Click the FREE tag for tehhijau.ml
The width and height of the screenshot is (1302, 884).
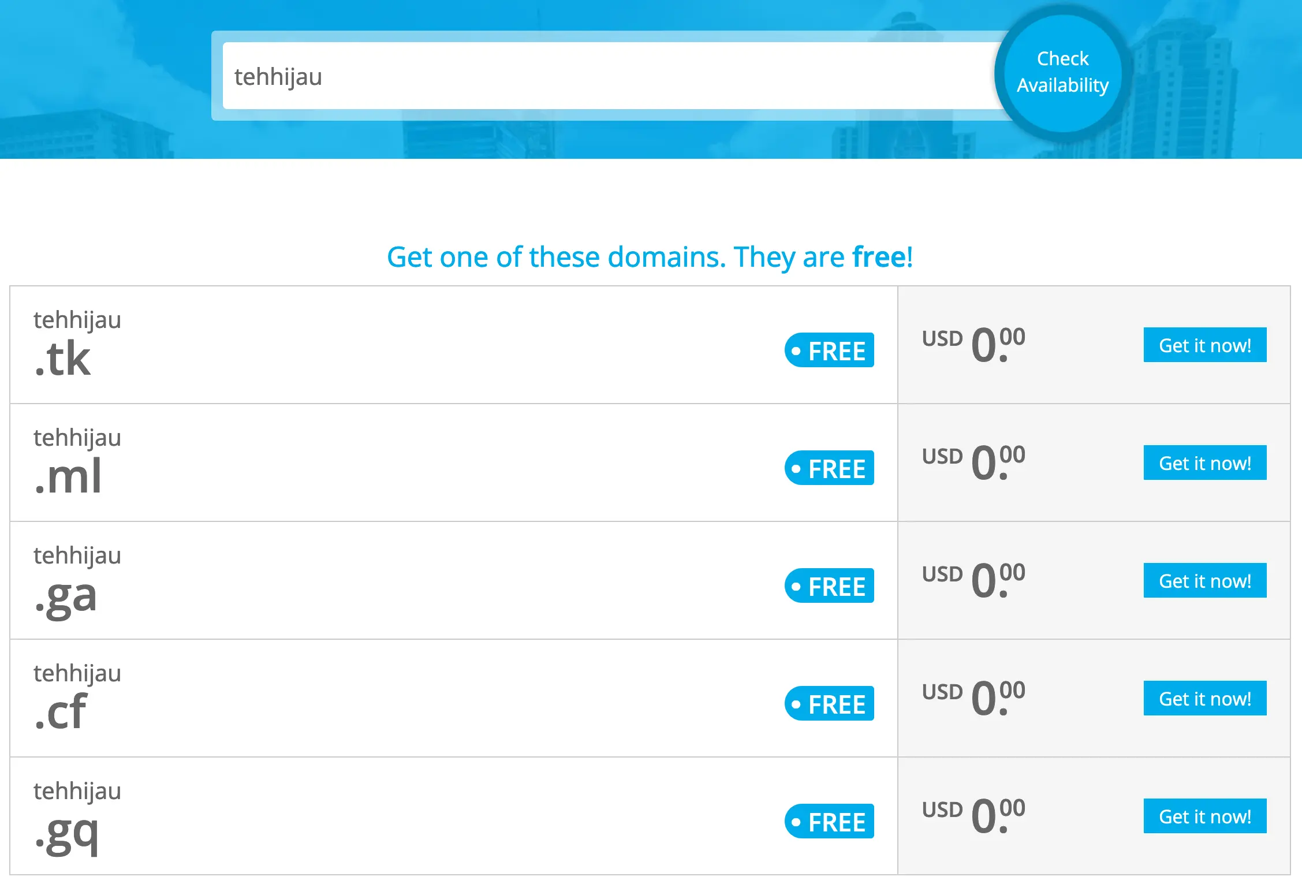[829, 468]
